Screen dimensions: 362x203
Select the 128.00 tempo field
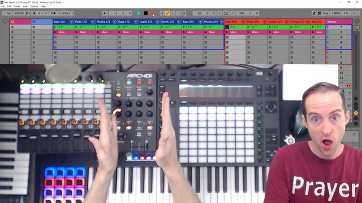[19, 14]
